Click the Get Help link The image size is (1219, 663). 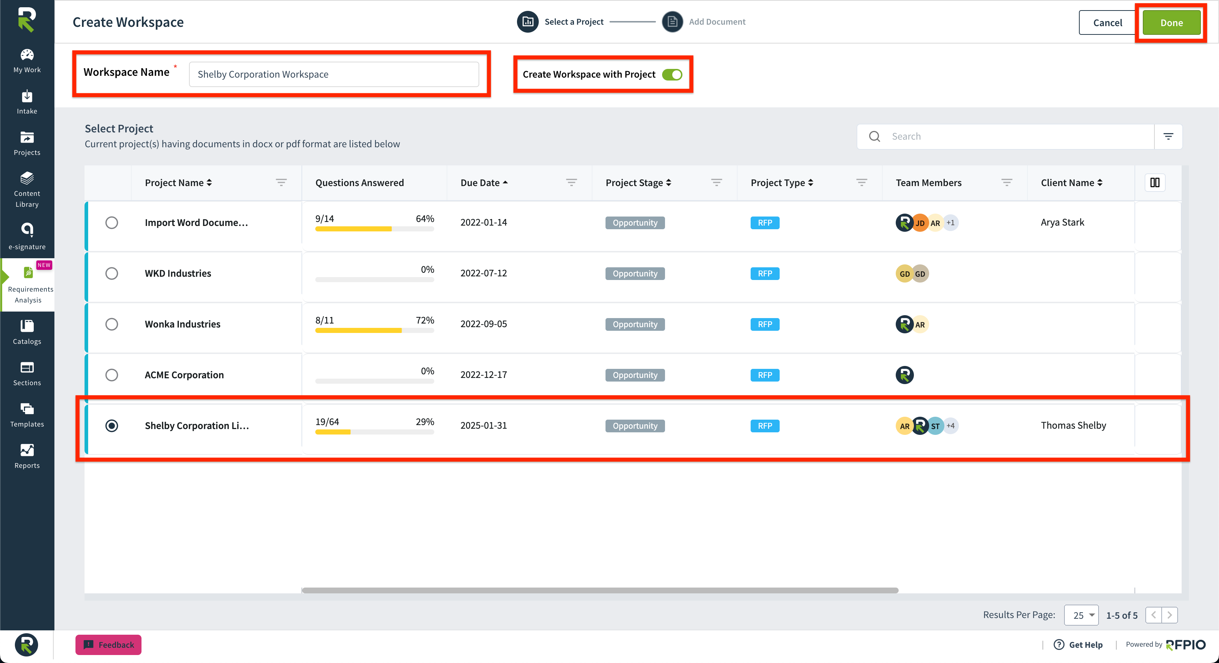(x=1085, y=645)
